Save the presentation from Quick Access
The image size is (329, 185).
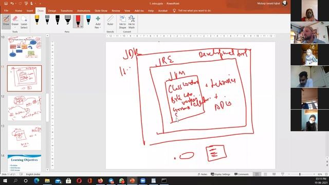coord(6,4)
